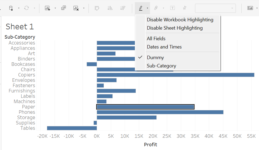This screenshot has height=150, width=259.
Task: Click the New Data Source cylinder icon
Action: click(11, 8)
